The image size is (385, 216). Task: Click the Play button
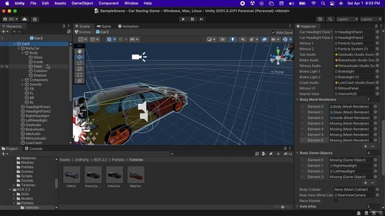pyautogui.click(x=183, y=19)
